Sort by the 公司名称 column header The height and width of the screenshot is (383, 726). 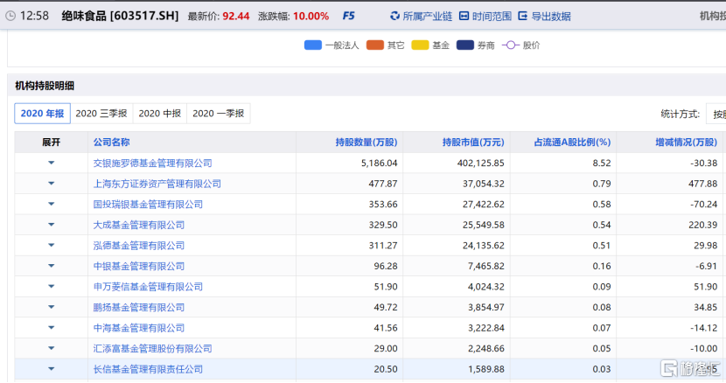coord(112,143)
